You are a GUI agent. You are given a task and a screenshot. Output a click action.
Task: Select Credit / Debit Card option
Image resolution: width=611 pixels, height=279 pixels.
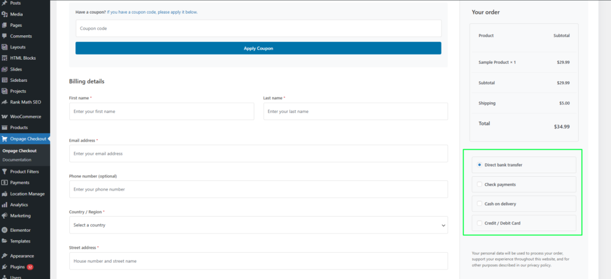[x=480, y=223]
